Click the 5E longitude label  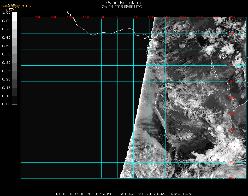coord(135,17)
